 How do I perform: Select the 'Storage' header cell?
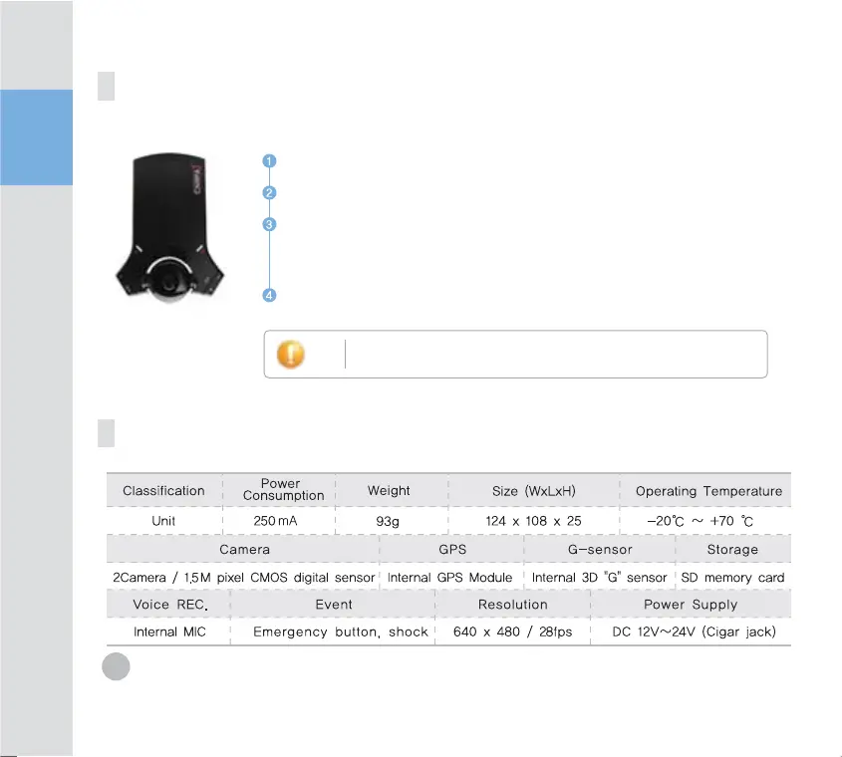pyautogui.click(x=733, y=549)
